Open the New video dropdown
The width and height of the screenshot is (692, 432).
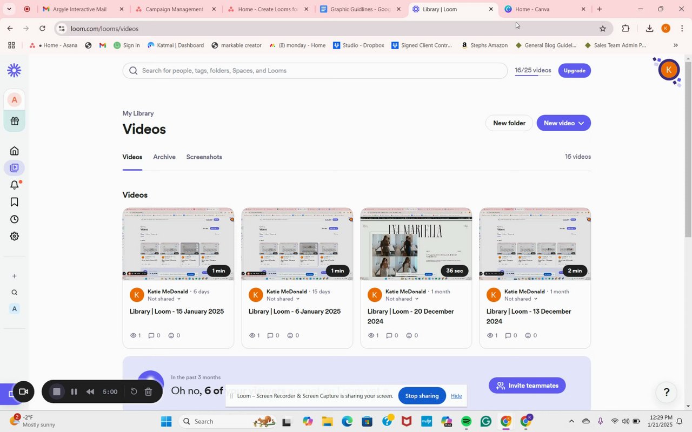click(563, 123)
